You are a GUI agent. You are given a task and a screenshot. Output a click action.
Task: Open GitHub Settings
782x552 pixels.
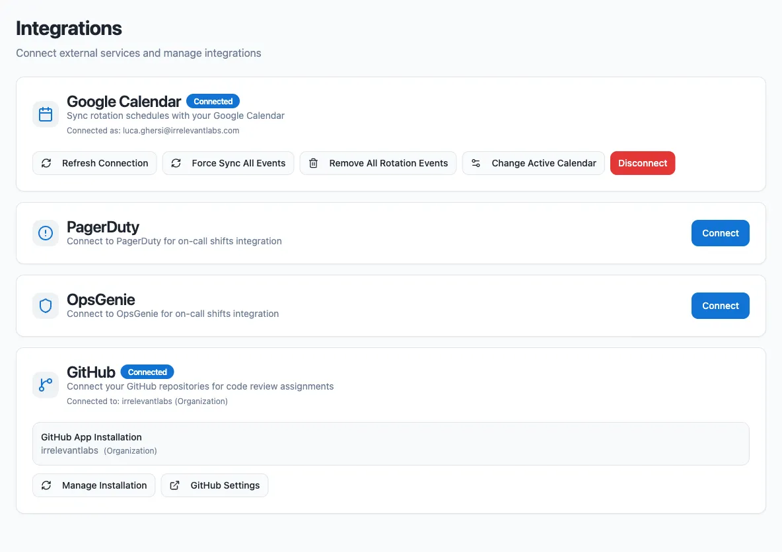click(x=215, y=485)
